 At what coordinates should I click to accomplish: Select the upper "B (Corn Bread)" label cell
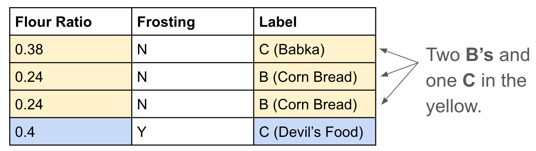coord(308,77)
